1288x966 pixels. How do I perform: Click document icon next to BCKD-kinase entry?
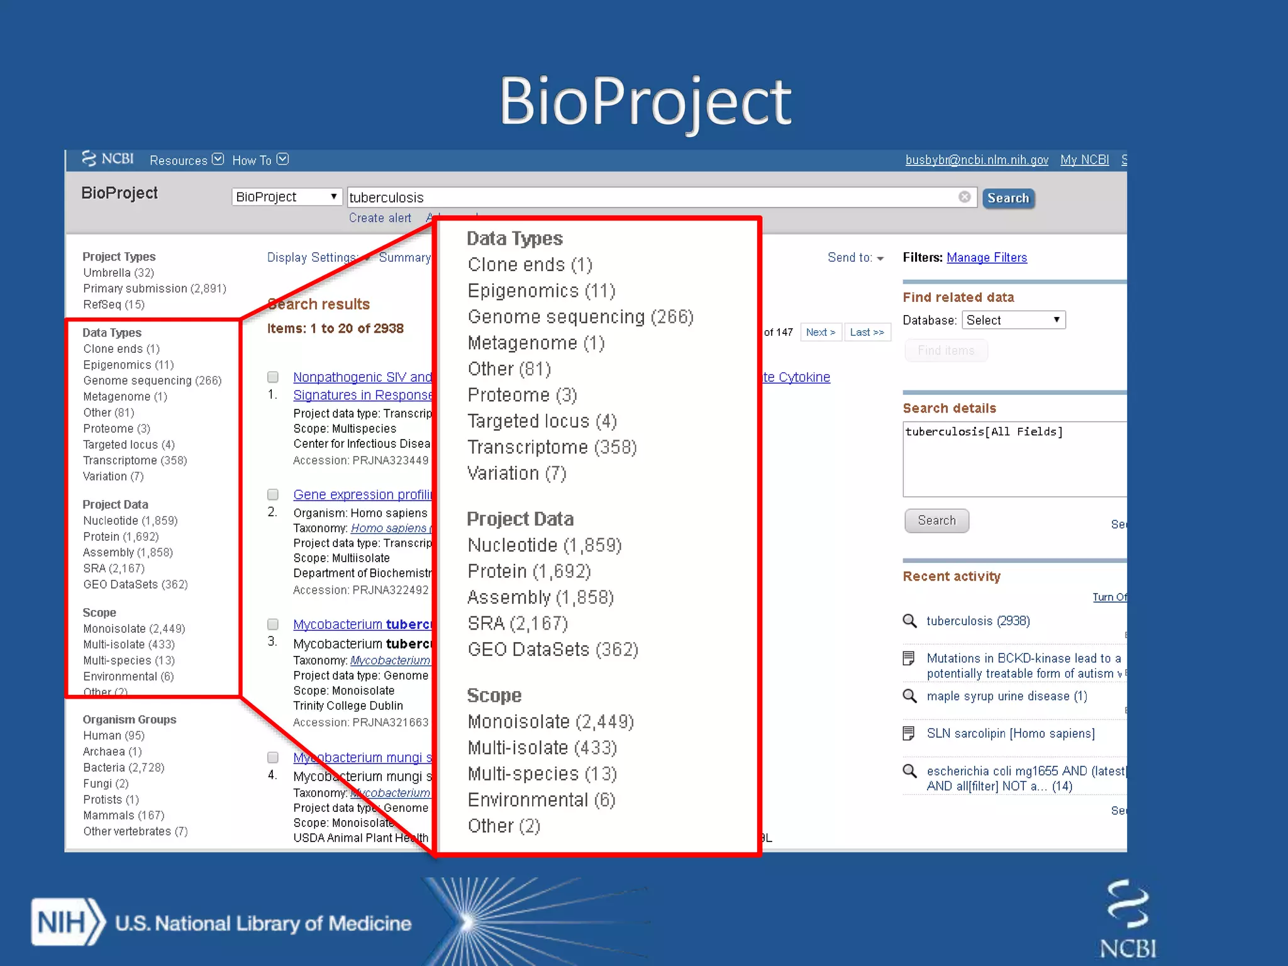(x=909, y=658)
